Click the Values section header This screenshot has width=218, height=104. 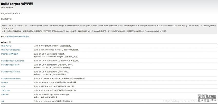[x=4, y=42]
